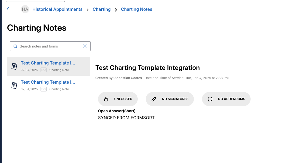Click Charting Note label on second note
290x163 pixels.
coord(59,89)
